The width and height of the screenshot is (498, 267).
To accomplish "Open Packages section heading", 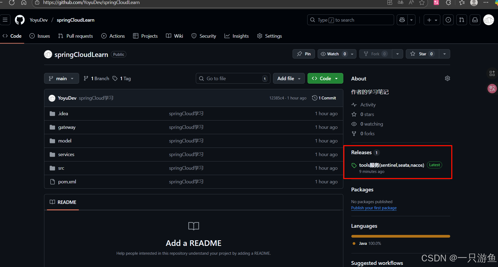I will click(x=362, y=189).
